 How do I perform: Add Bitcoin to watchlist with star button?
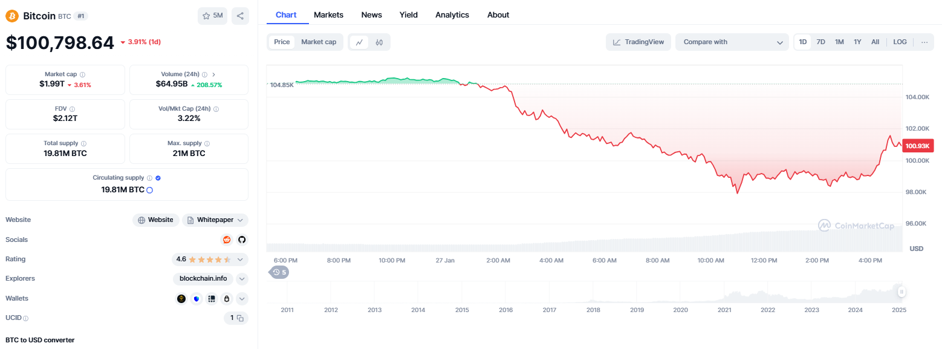(212, 16)
